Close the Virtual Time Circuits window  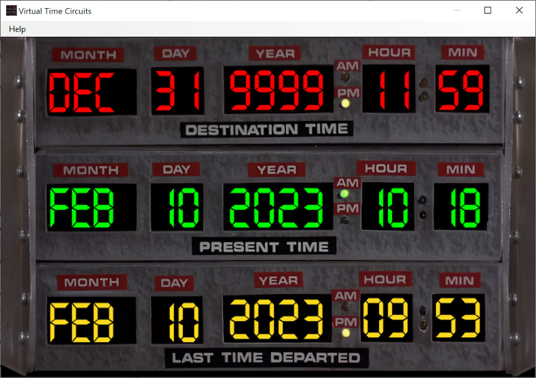click(x=519, y=11)
